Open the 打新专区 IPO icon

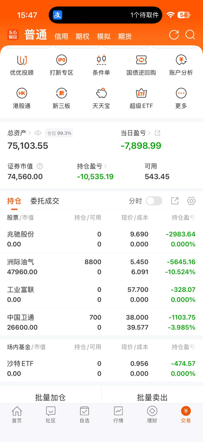click(61, 60)
